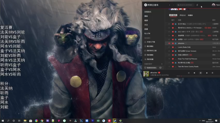Screen dimensions: 220x123
Task: Open the NetEase Music icon in taskbar
Action: [109, 121]
